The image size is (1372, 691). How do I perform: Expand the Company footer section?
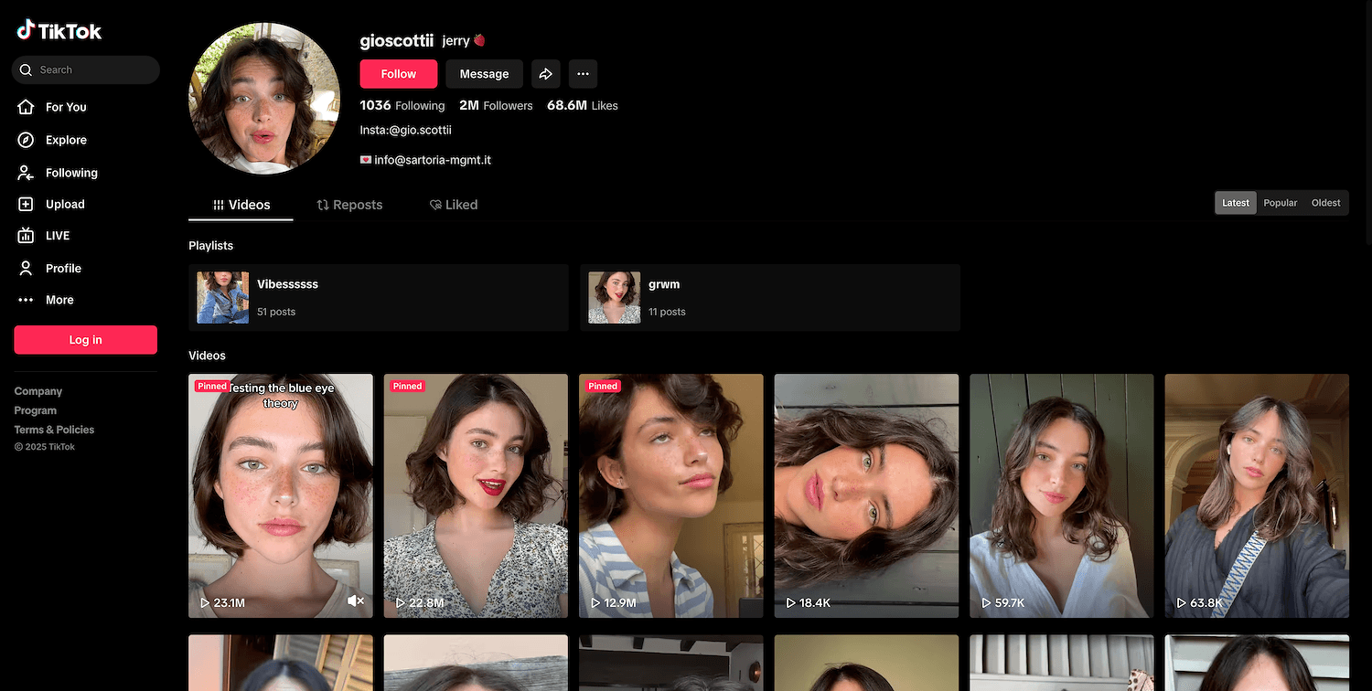pyautogui.click(x=38, y=391)
